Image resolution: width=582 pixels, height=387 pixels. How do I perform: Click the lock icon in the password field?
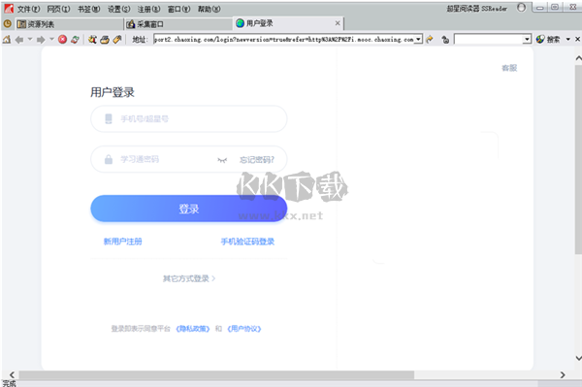point(109,159)
